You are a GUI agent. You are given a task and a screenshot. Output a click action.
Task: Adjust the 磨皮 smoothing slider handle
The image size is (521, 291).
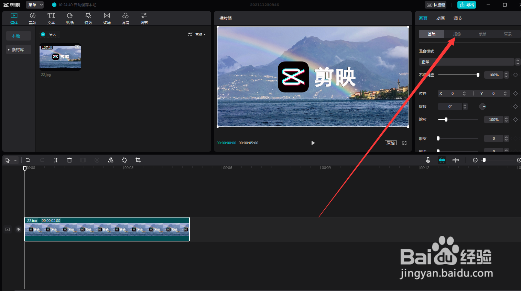[438, 138]
